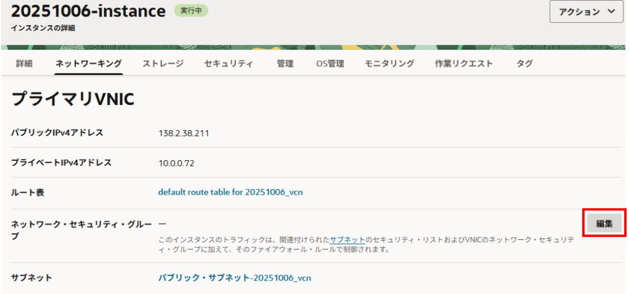
Task: Click the 編集 button for network security groups
Action: pos(604,223)
